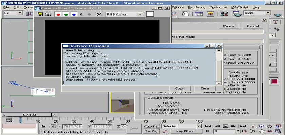Clear the Raytrace Messages
The width and height of the screenshot is (285, 135).
click(x=205, y=88)
